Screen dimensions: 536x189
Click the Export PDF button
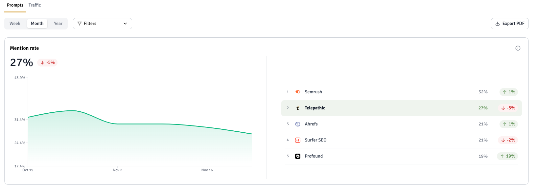click(x=510, y=24)
